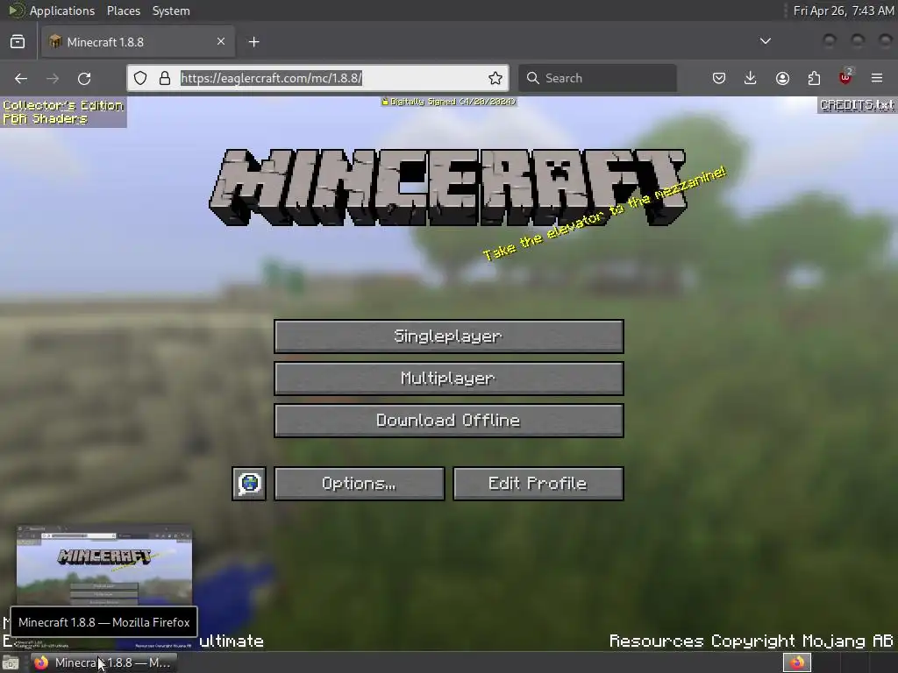The width and height of the screenshot is (898, 673).
Task: Click the yellow splash text on logo
Action: pyautogui.click(x=604, y=214)
